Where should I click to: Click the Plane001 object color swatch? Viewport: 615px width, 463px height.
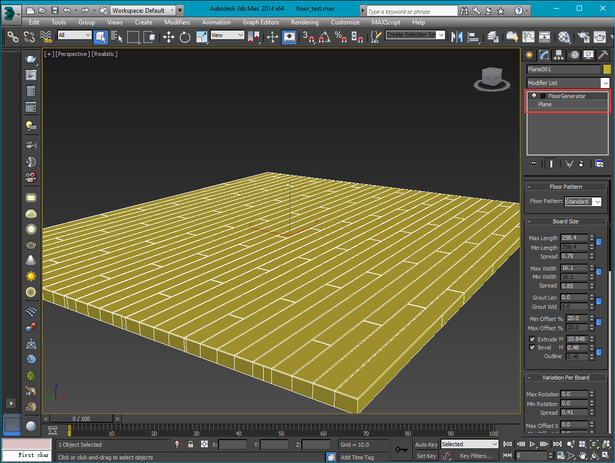pos(606,69)
